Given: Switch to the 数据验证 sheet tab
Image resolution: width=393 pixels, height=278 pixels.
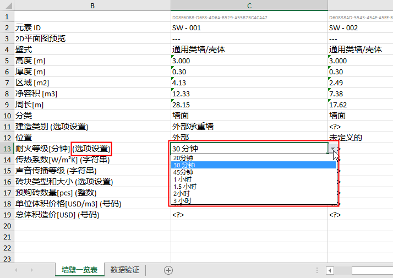Looking at the screenshot, I should (x=125, y=270).
